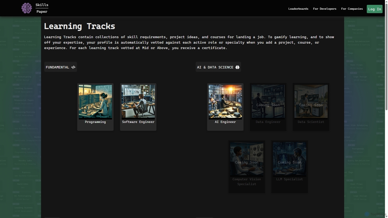Click the FUNDAMENTAL category tag
This screenshot has height=218, width=388.
61,67
